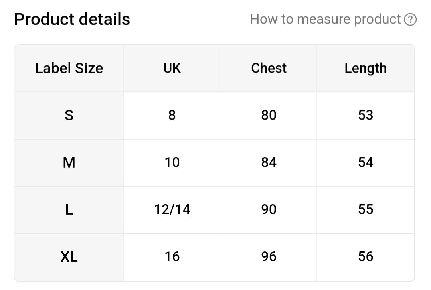
Task: Click the UK size 16 cell
Action: pyautogui.click(x=172, y=257)
